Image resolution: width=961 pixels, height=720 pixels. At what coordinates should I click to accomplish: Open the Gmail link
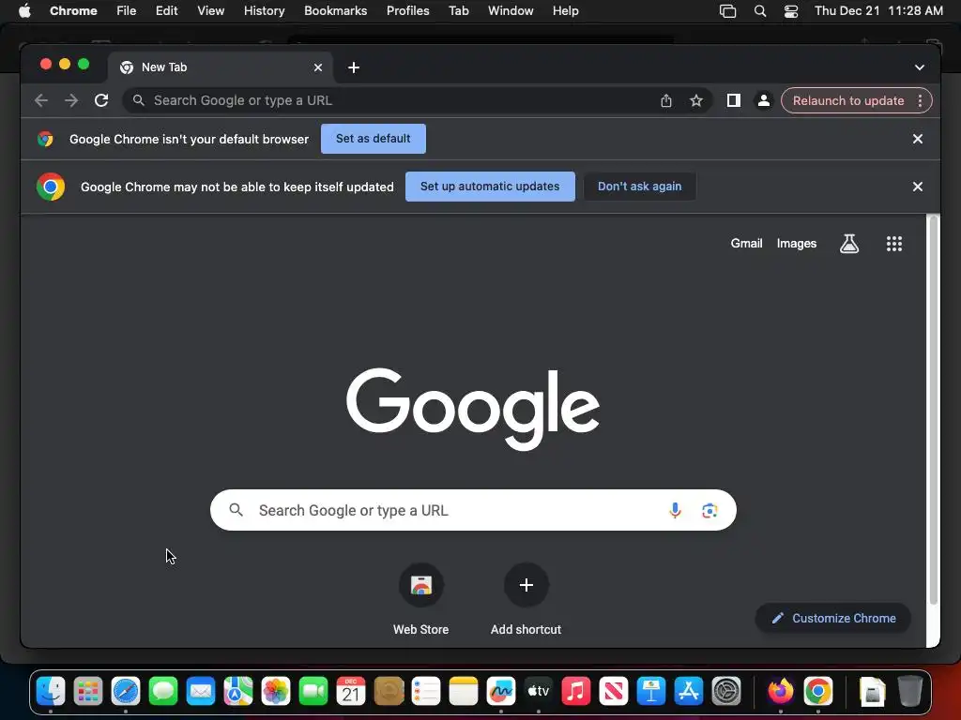coord(746,244)
